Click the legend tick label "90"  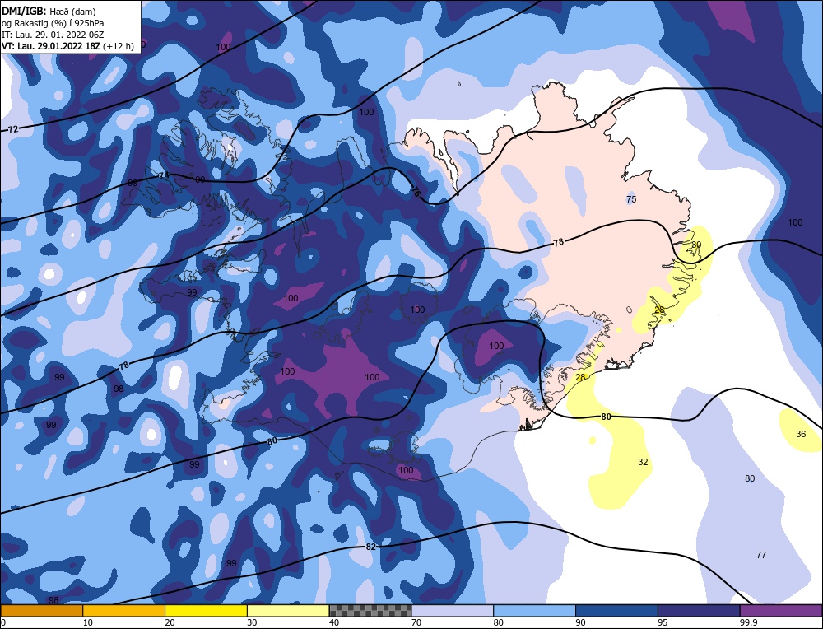pos(581,622)
